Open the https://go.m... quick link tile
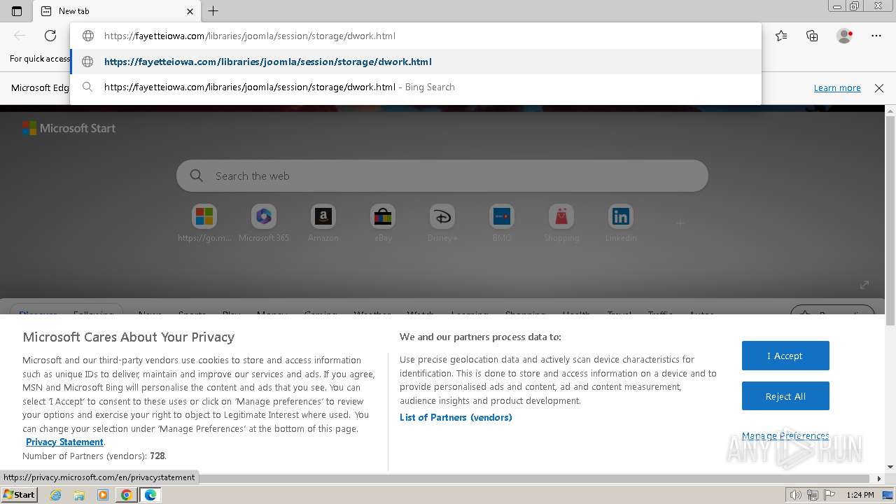The height and width of the screenshot is (504, 896). click(x=204, y=224)
